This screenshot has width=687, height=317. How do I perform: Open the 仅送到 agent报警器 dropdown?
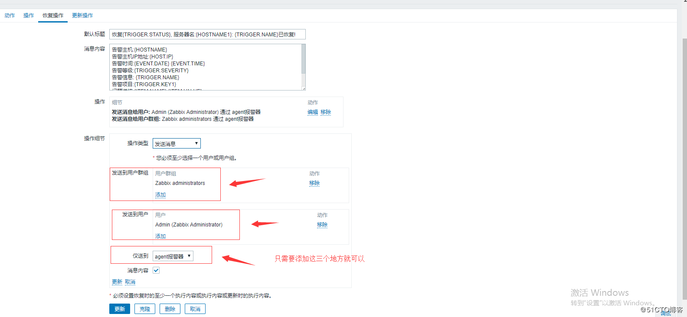point(173,256)
